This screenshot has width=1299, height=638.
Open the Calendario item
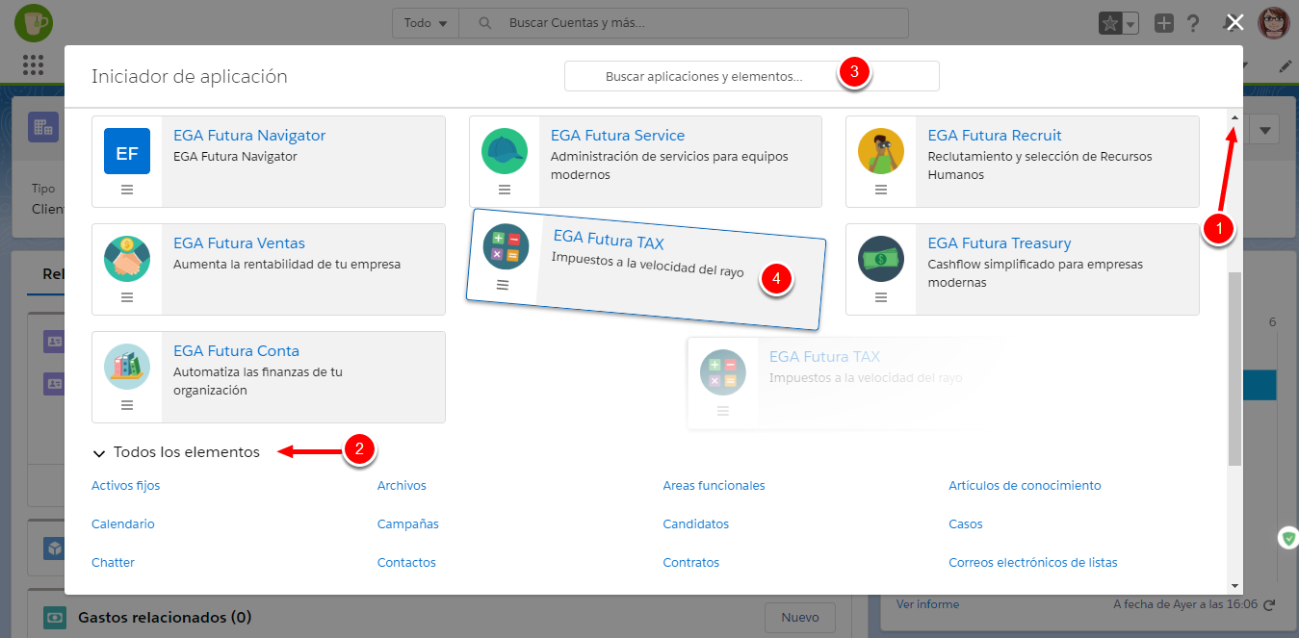123,524
